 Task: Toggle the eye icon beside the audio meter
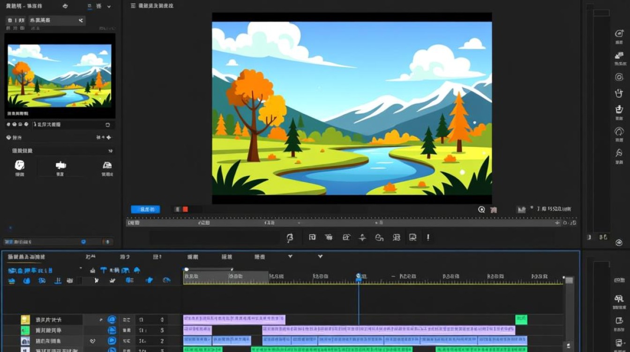[619, 242]
